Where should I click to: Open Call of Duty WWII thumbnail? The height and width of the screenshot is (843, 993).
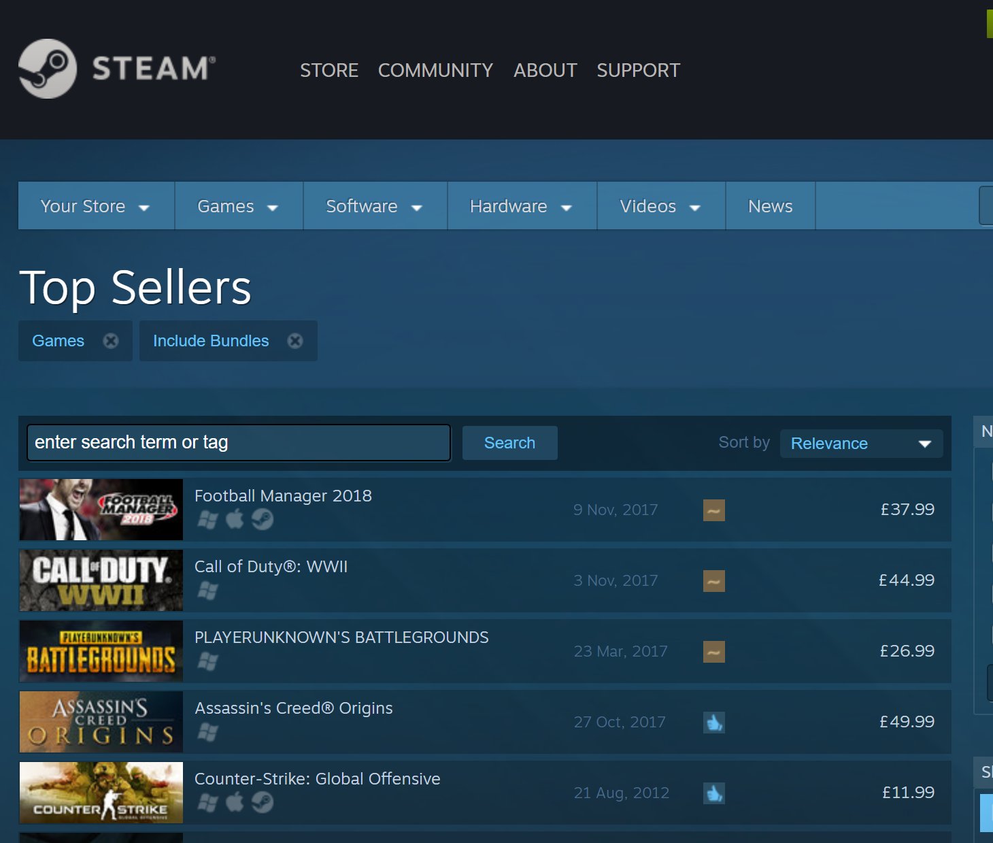101,580
